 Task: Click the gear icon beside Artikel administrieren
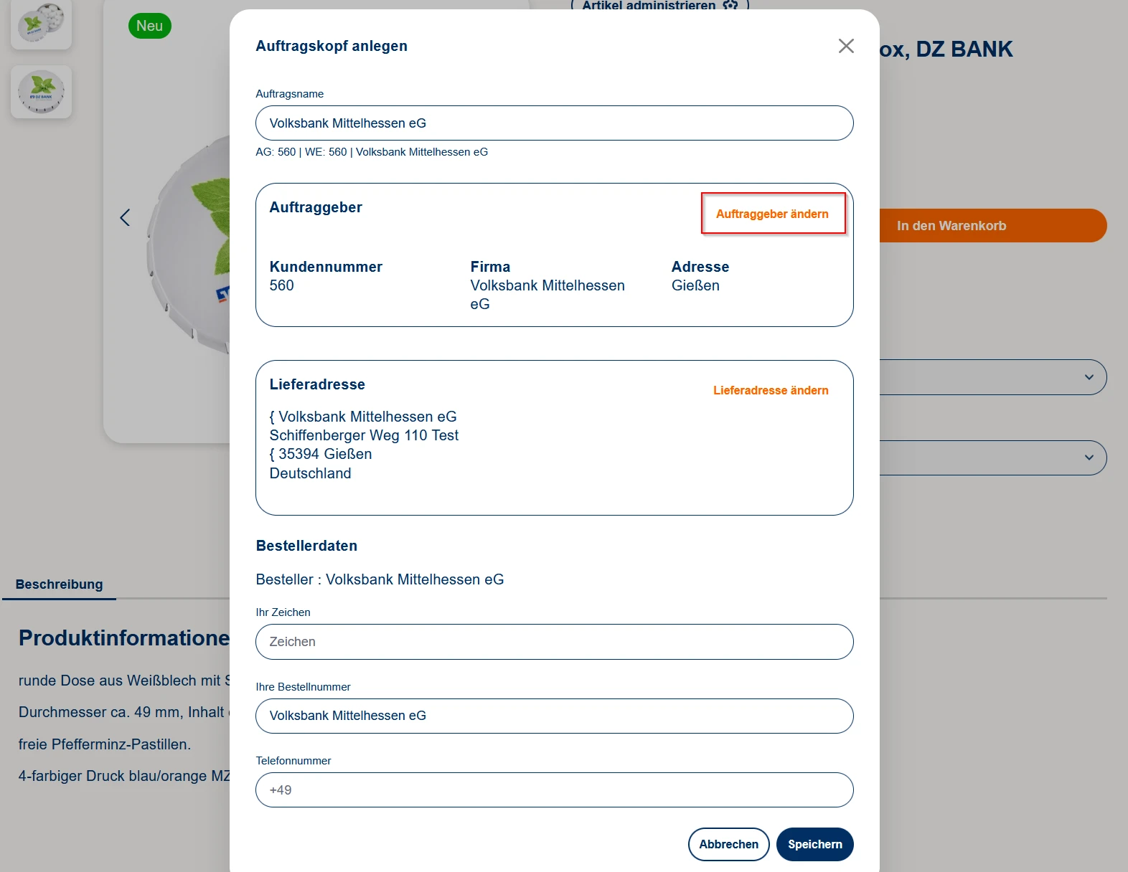click(x=730, y=6)
